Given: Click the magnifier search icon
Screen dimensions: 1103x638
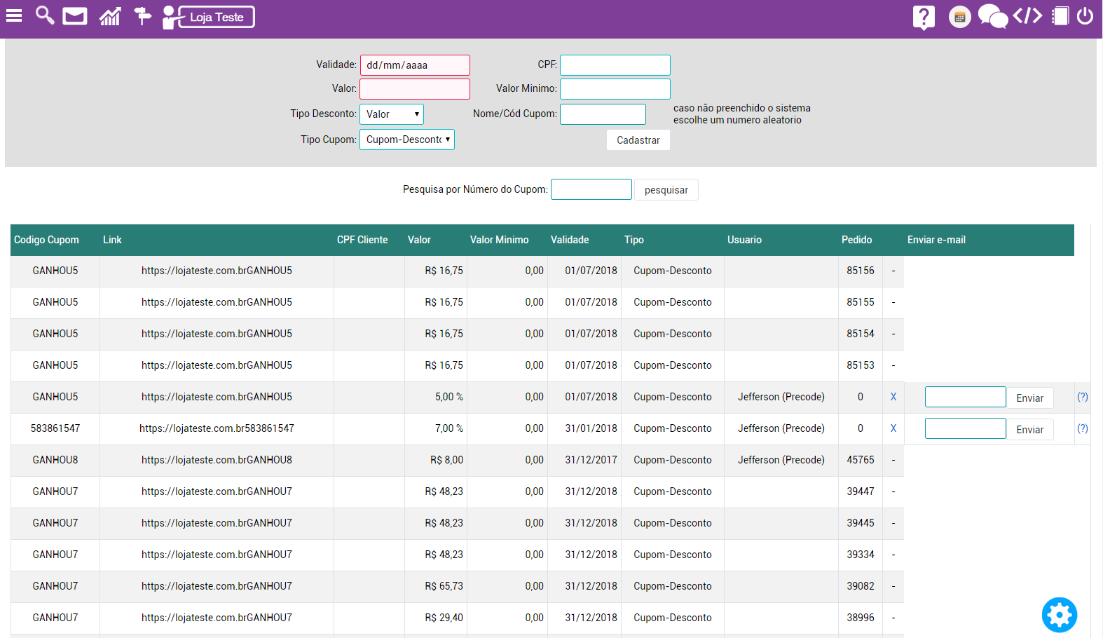Looking at the screenshot, I should [45, 15].
